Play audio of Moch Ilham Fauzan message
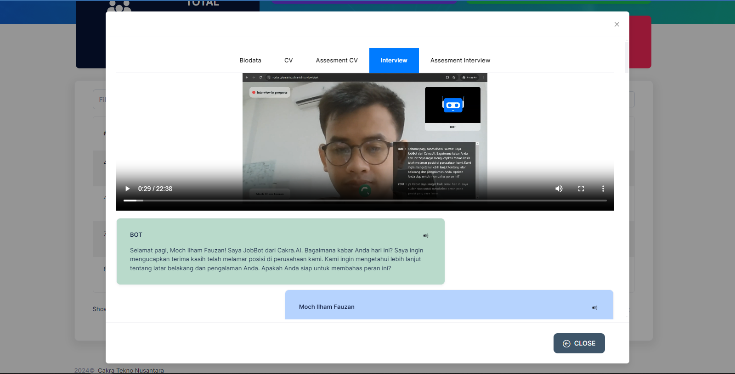 595,307
